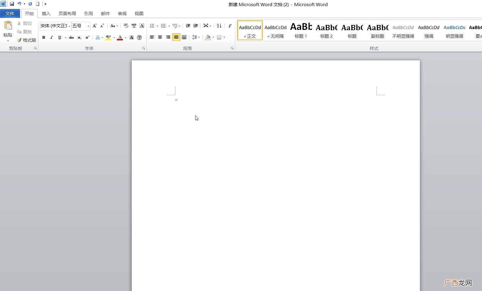Apply the red font color swatch

pyautogui.click(x=120, y=37)
